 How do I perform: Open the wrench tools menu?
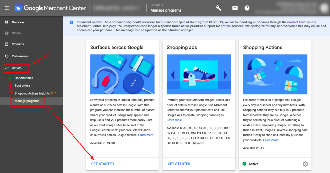(218, 8)
